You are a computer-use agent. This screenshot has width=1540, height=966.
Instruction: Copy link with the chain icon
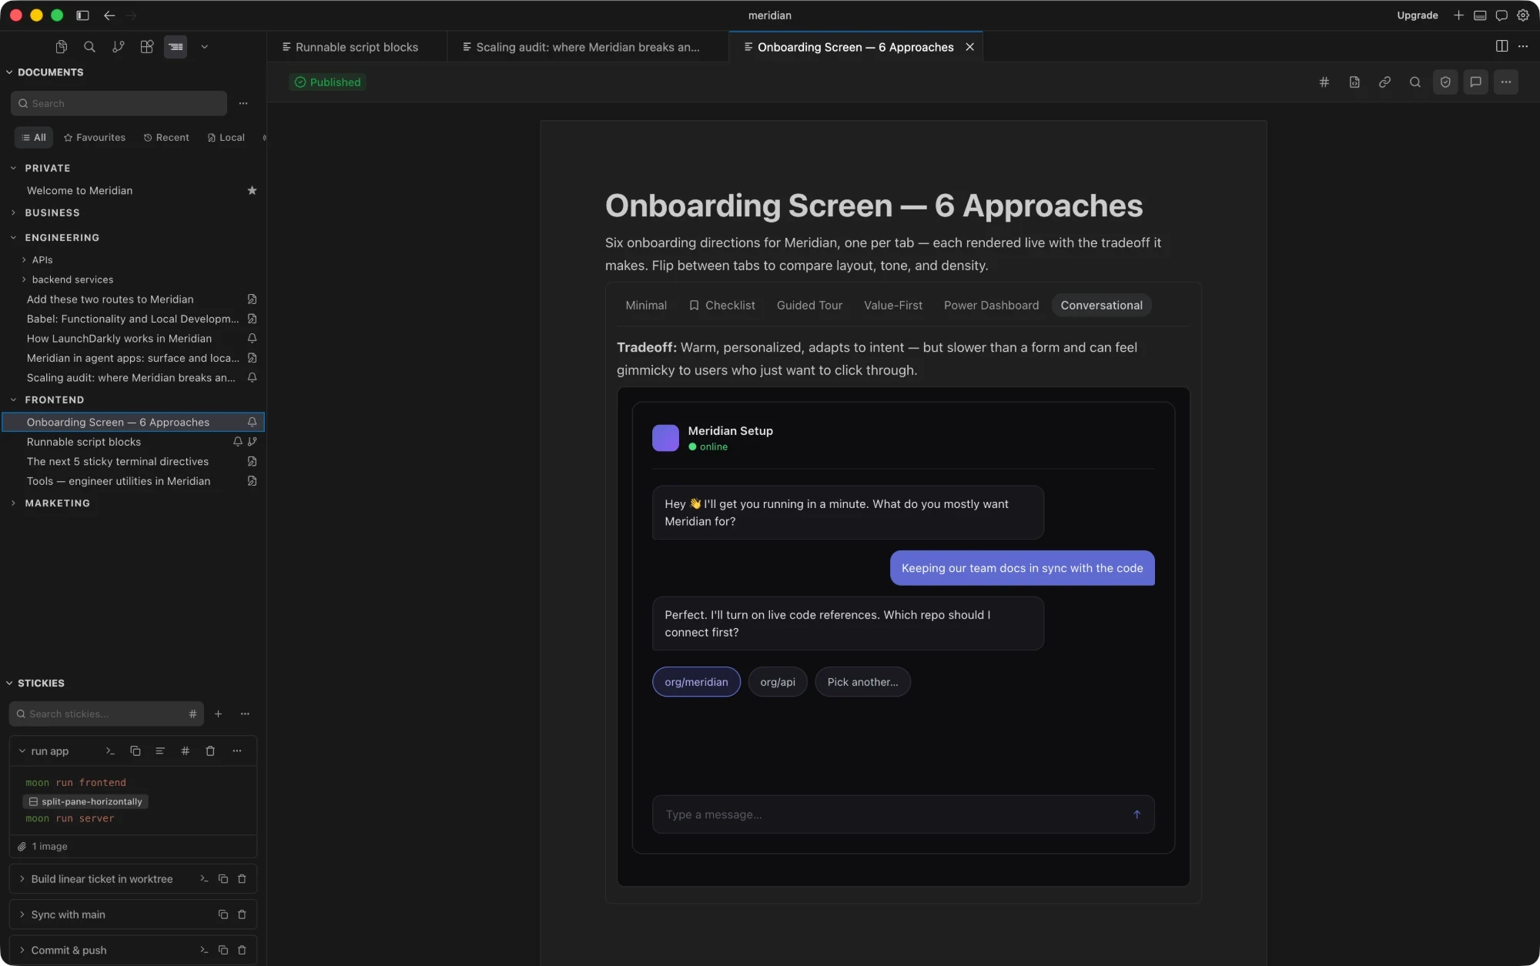tap(1384, 82)
